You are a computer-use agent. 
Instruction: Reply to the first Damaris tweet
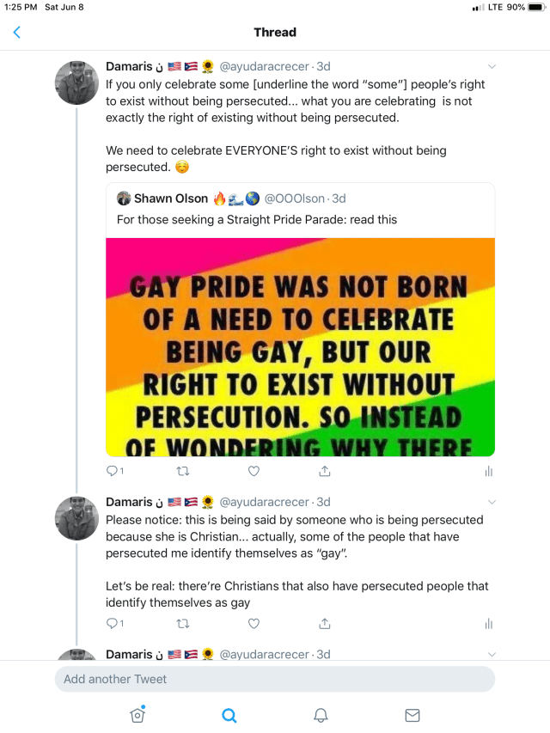[x=112, y=471]
